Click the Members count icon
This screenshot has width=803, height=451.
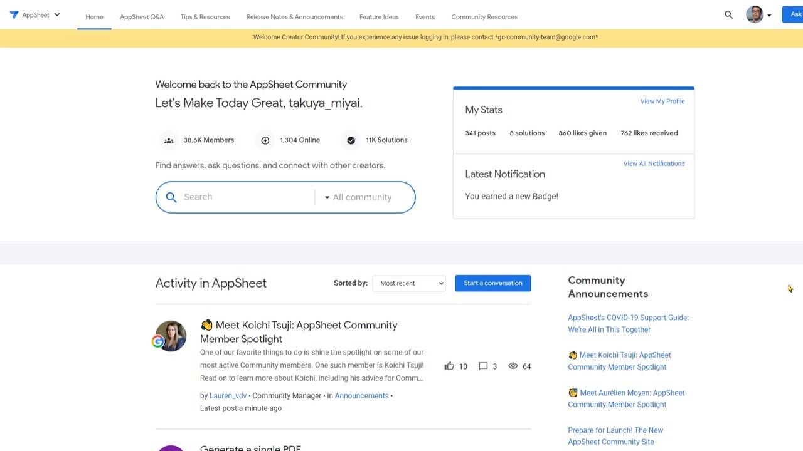(x=168, y=140)
